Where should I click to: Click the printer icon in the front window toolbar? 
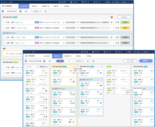tap(94, 61)
